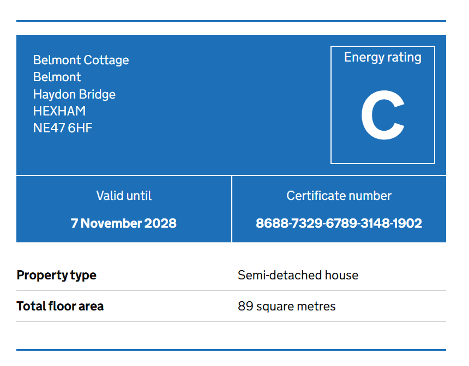
Task: Click the Belmont address line
Action: [57, 77]
